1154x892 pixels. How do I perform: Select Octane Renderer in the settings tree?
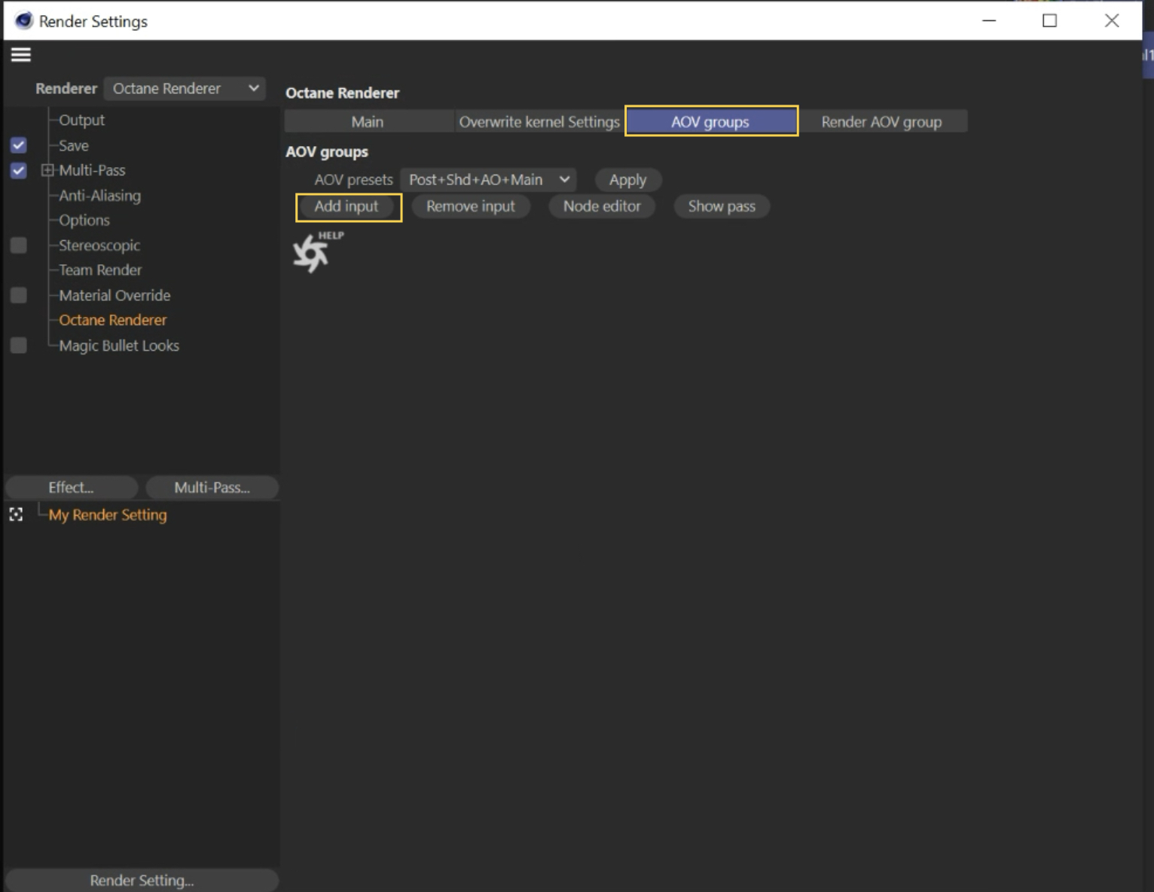coord(113,320)
